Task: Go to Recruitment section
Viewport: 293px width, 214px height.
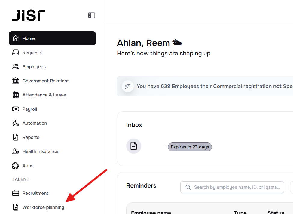Action: coord(35,193)
